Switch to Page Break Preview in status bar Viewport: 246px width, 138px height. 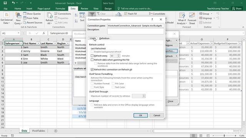tap(208, 136)
